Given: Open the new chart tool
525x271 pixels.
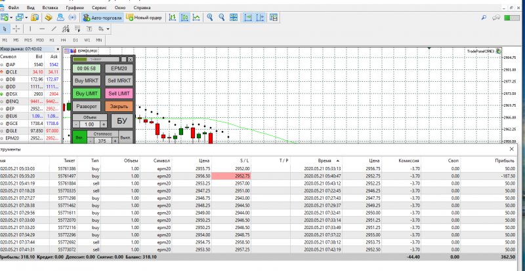Looking at the screenshot, I should 5,18.
